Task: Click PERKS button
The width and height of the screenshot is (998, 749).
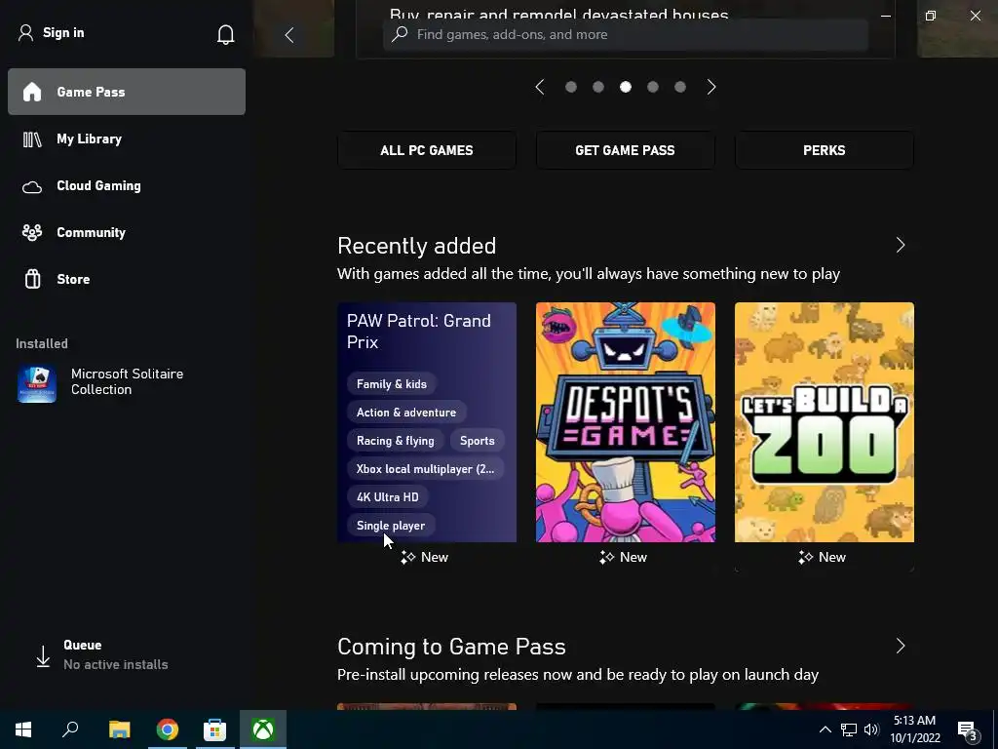Action: [x=825, y=150]
